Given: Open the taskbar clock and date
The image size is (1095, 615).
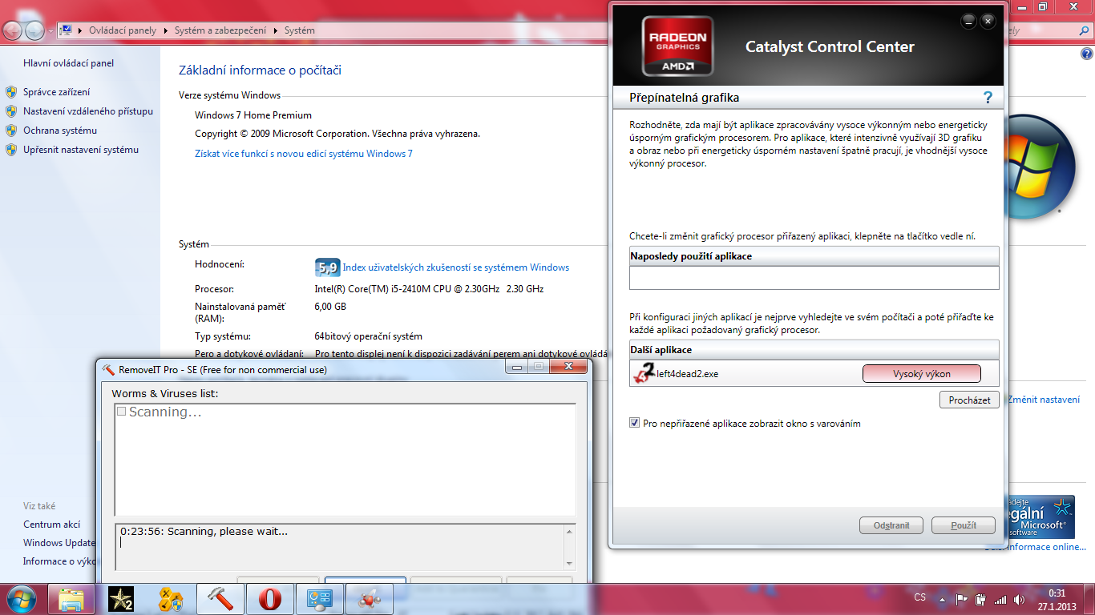Looking at the screenshot, I should (x=1057, y=599).
